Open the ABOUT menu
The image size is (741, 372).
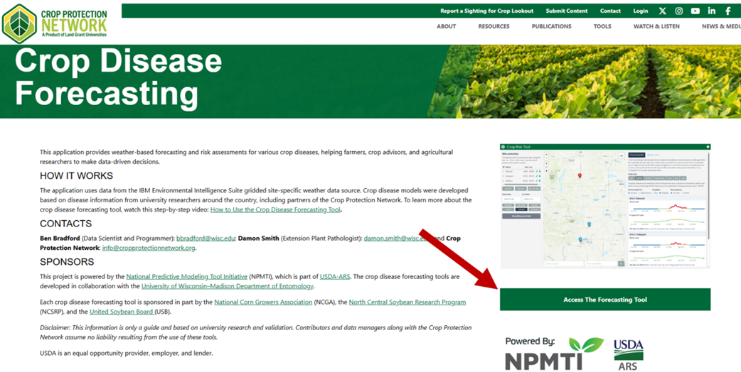(446, 26)
